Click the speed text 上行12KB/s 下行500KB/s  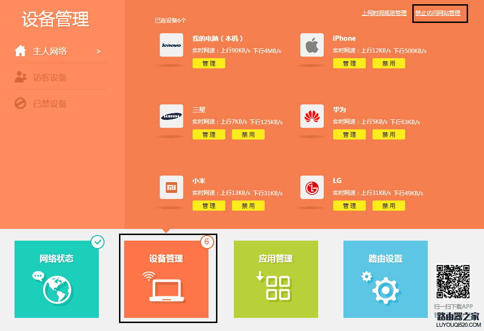tap(394, 51)
